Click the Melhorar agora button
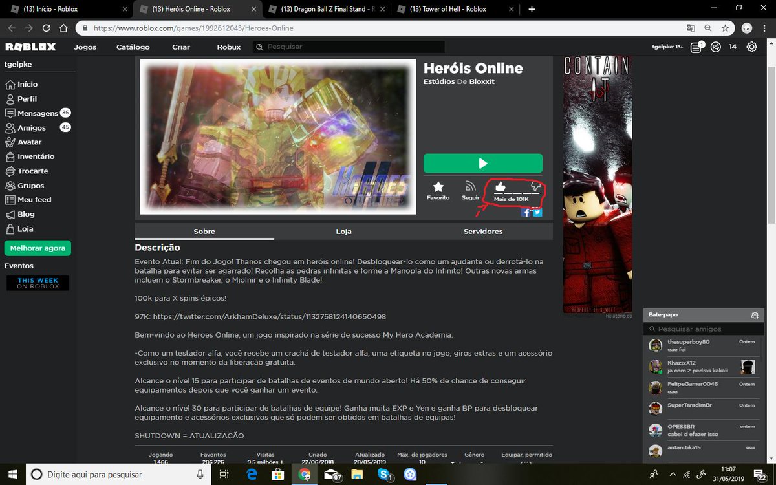The height and width of the screenshot is (485, 776). [x=38, y=248]
